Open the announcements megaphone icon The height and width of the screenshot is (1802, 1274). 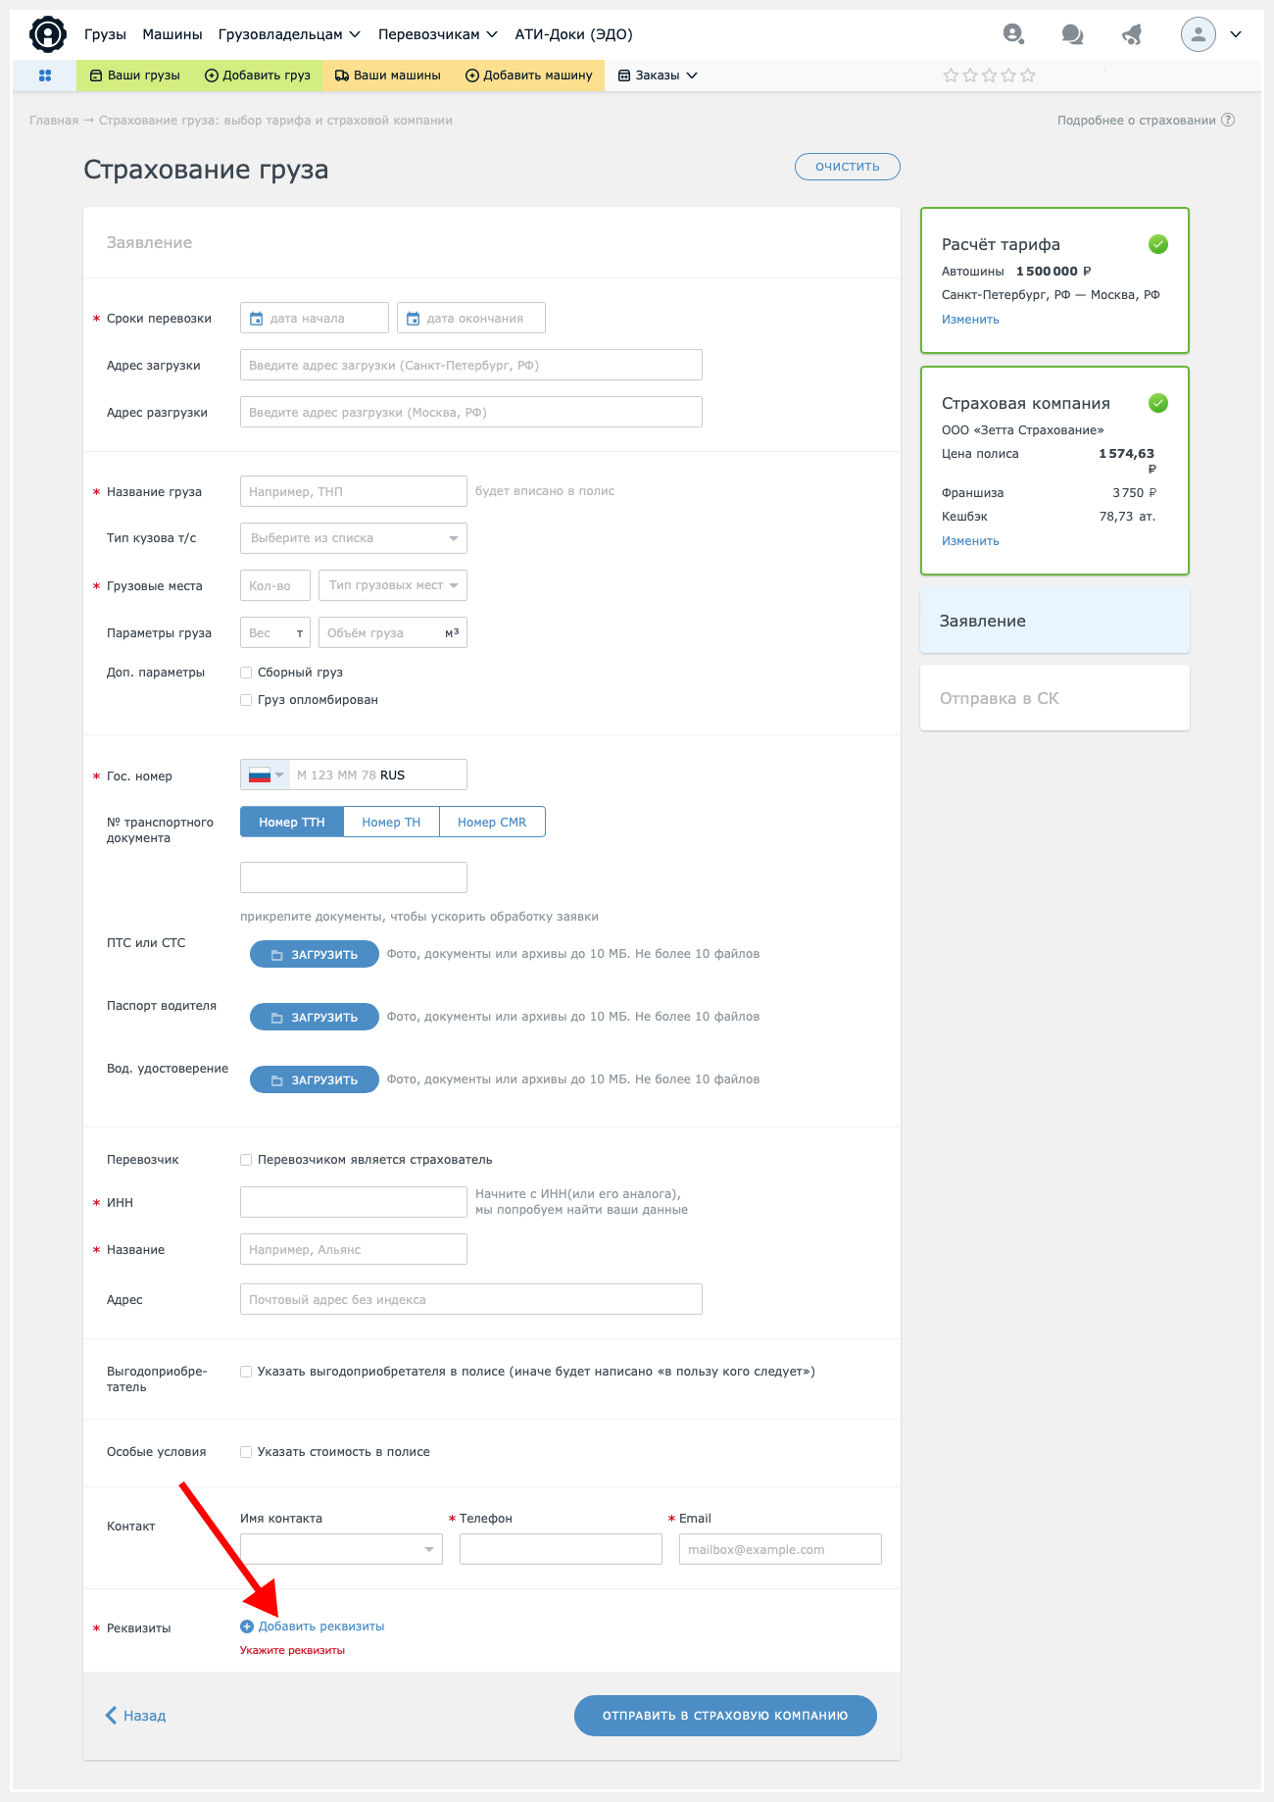click(1132, 34)
